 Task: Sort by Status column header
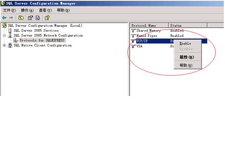pos(187,26)
